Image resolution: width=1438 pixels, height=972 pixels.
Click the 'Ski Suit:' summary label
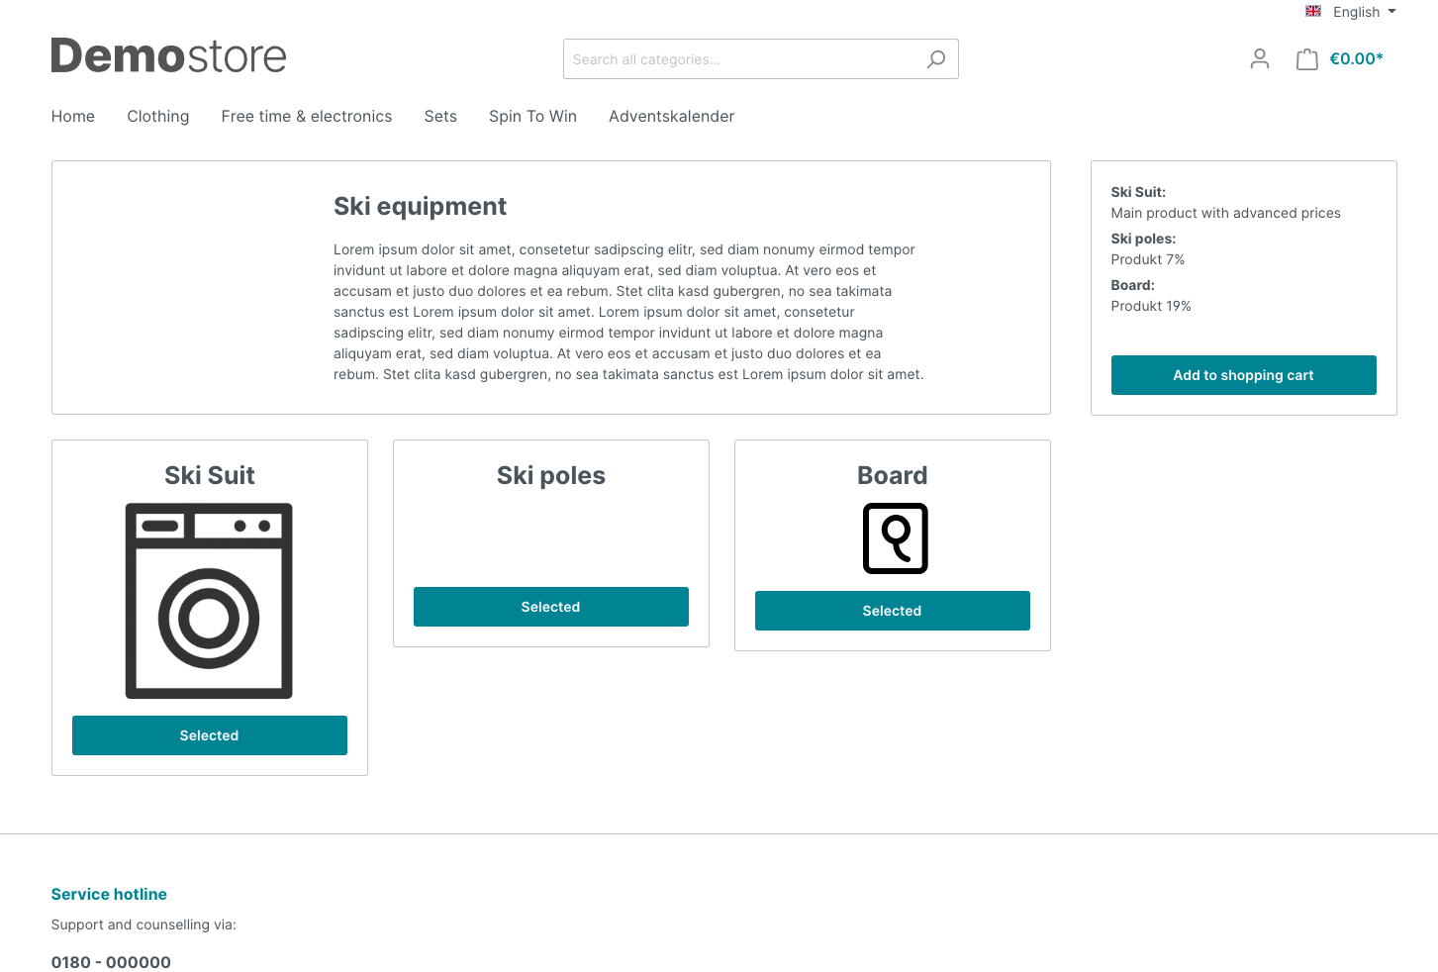point(1138,192)
